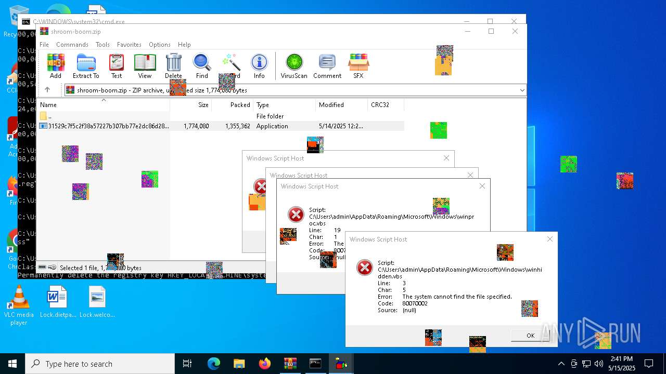Open the notification center icon
Viewport: 666px width, 374px height.
pyautogui.click(x=649, y=364)
